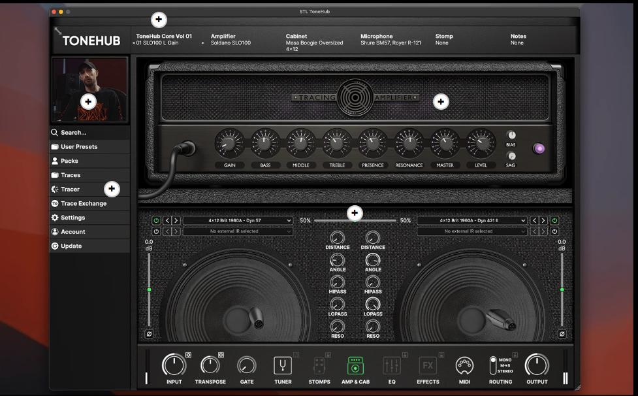Viewport: 638px width, 396px height.
Task: Click the lock icon beside Transpose knob
Action: click(x=221, y=355)
